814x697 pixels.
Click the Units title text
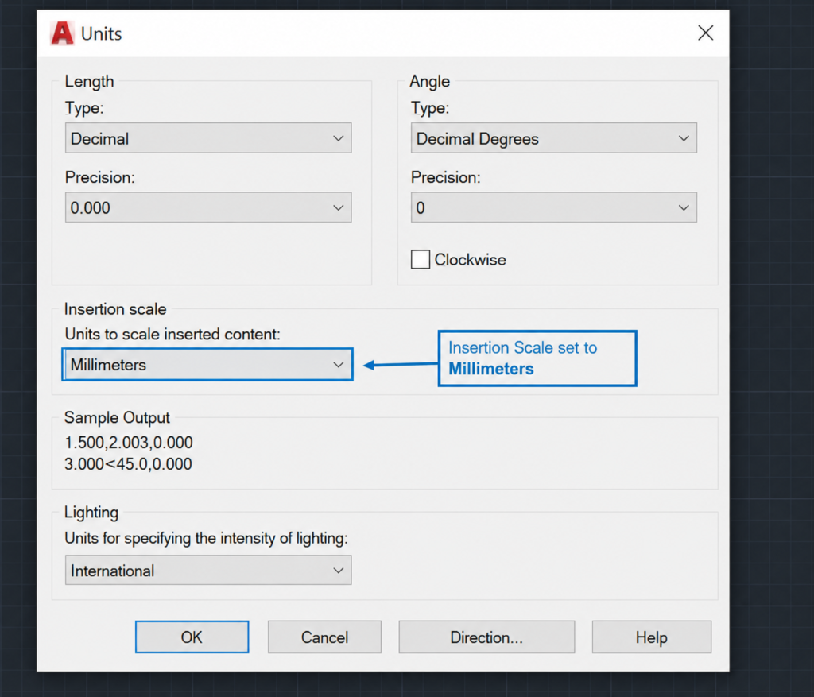pos(101,33)
